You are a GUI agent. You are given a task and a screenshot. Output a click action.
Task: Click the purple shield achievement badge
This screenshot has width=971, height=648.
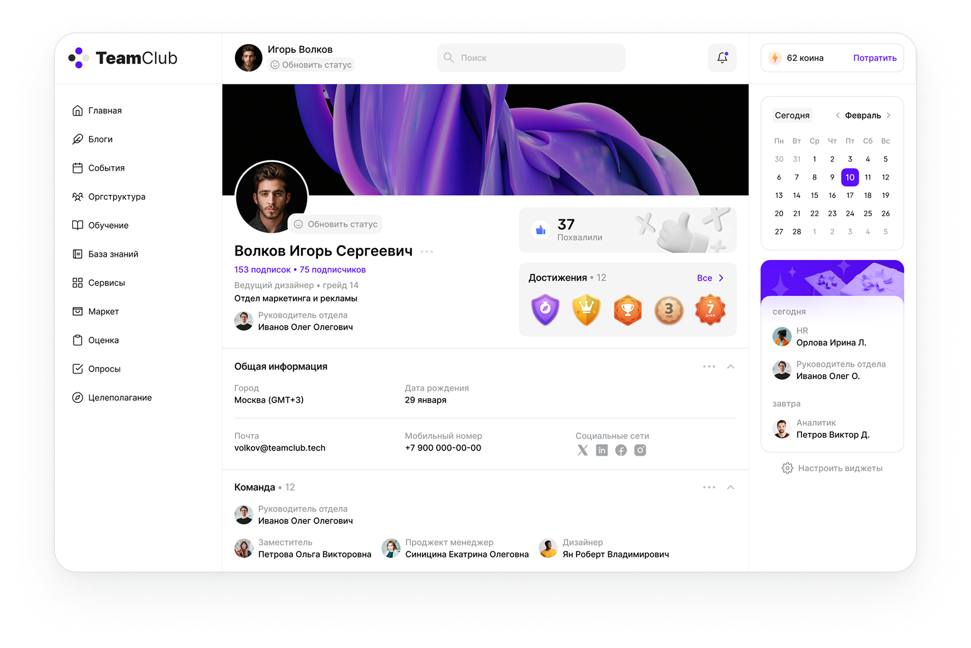[545, 309]
